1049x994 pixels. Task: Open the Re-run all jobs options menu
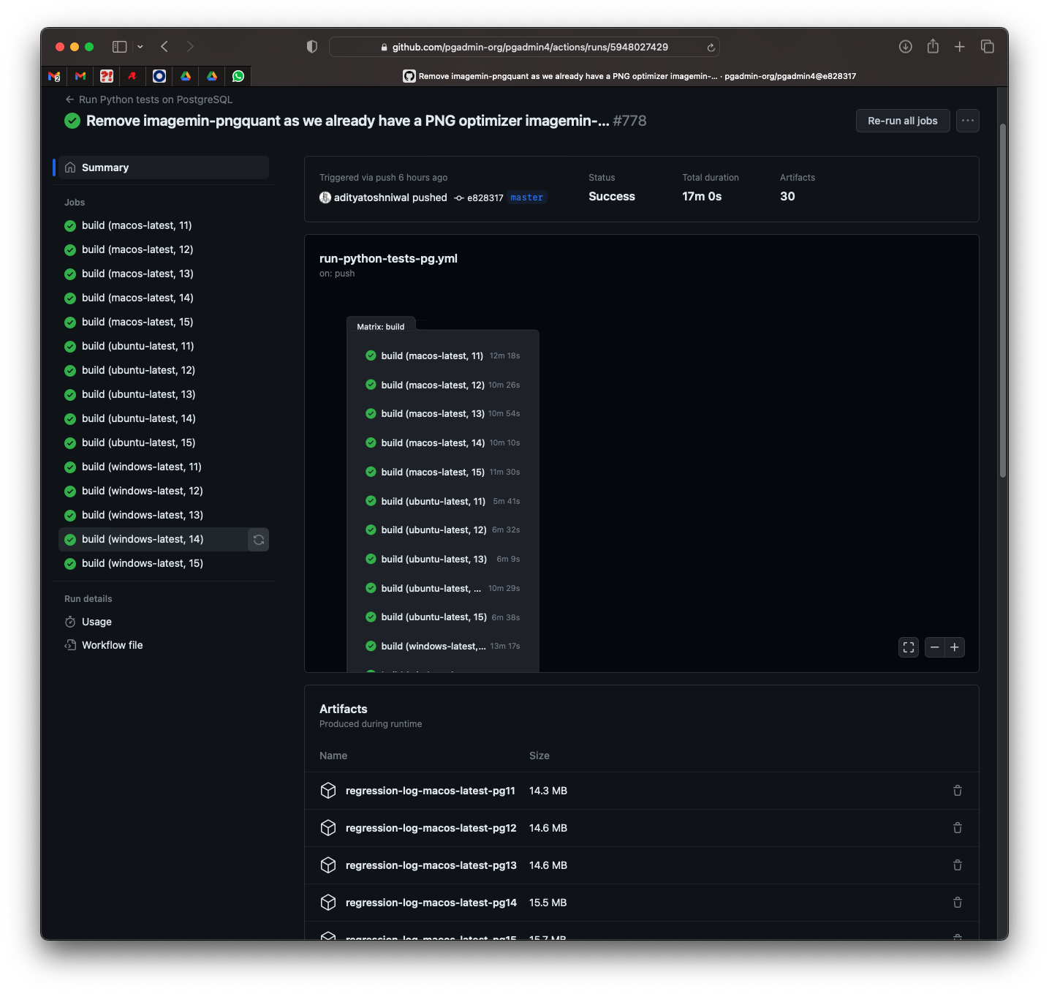(x=966, y=121)
